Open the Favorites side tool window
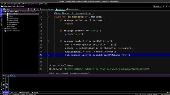The height and width of the screenshot is (95, 170). coord(1,86)
